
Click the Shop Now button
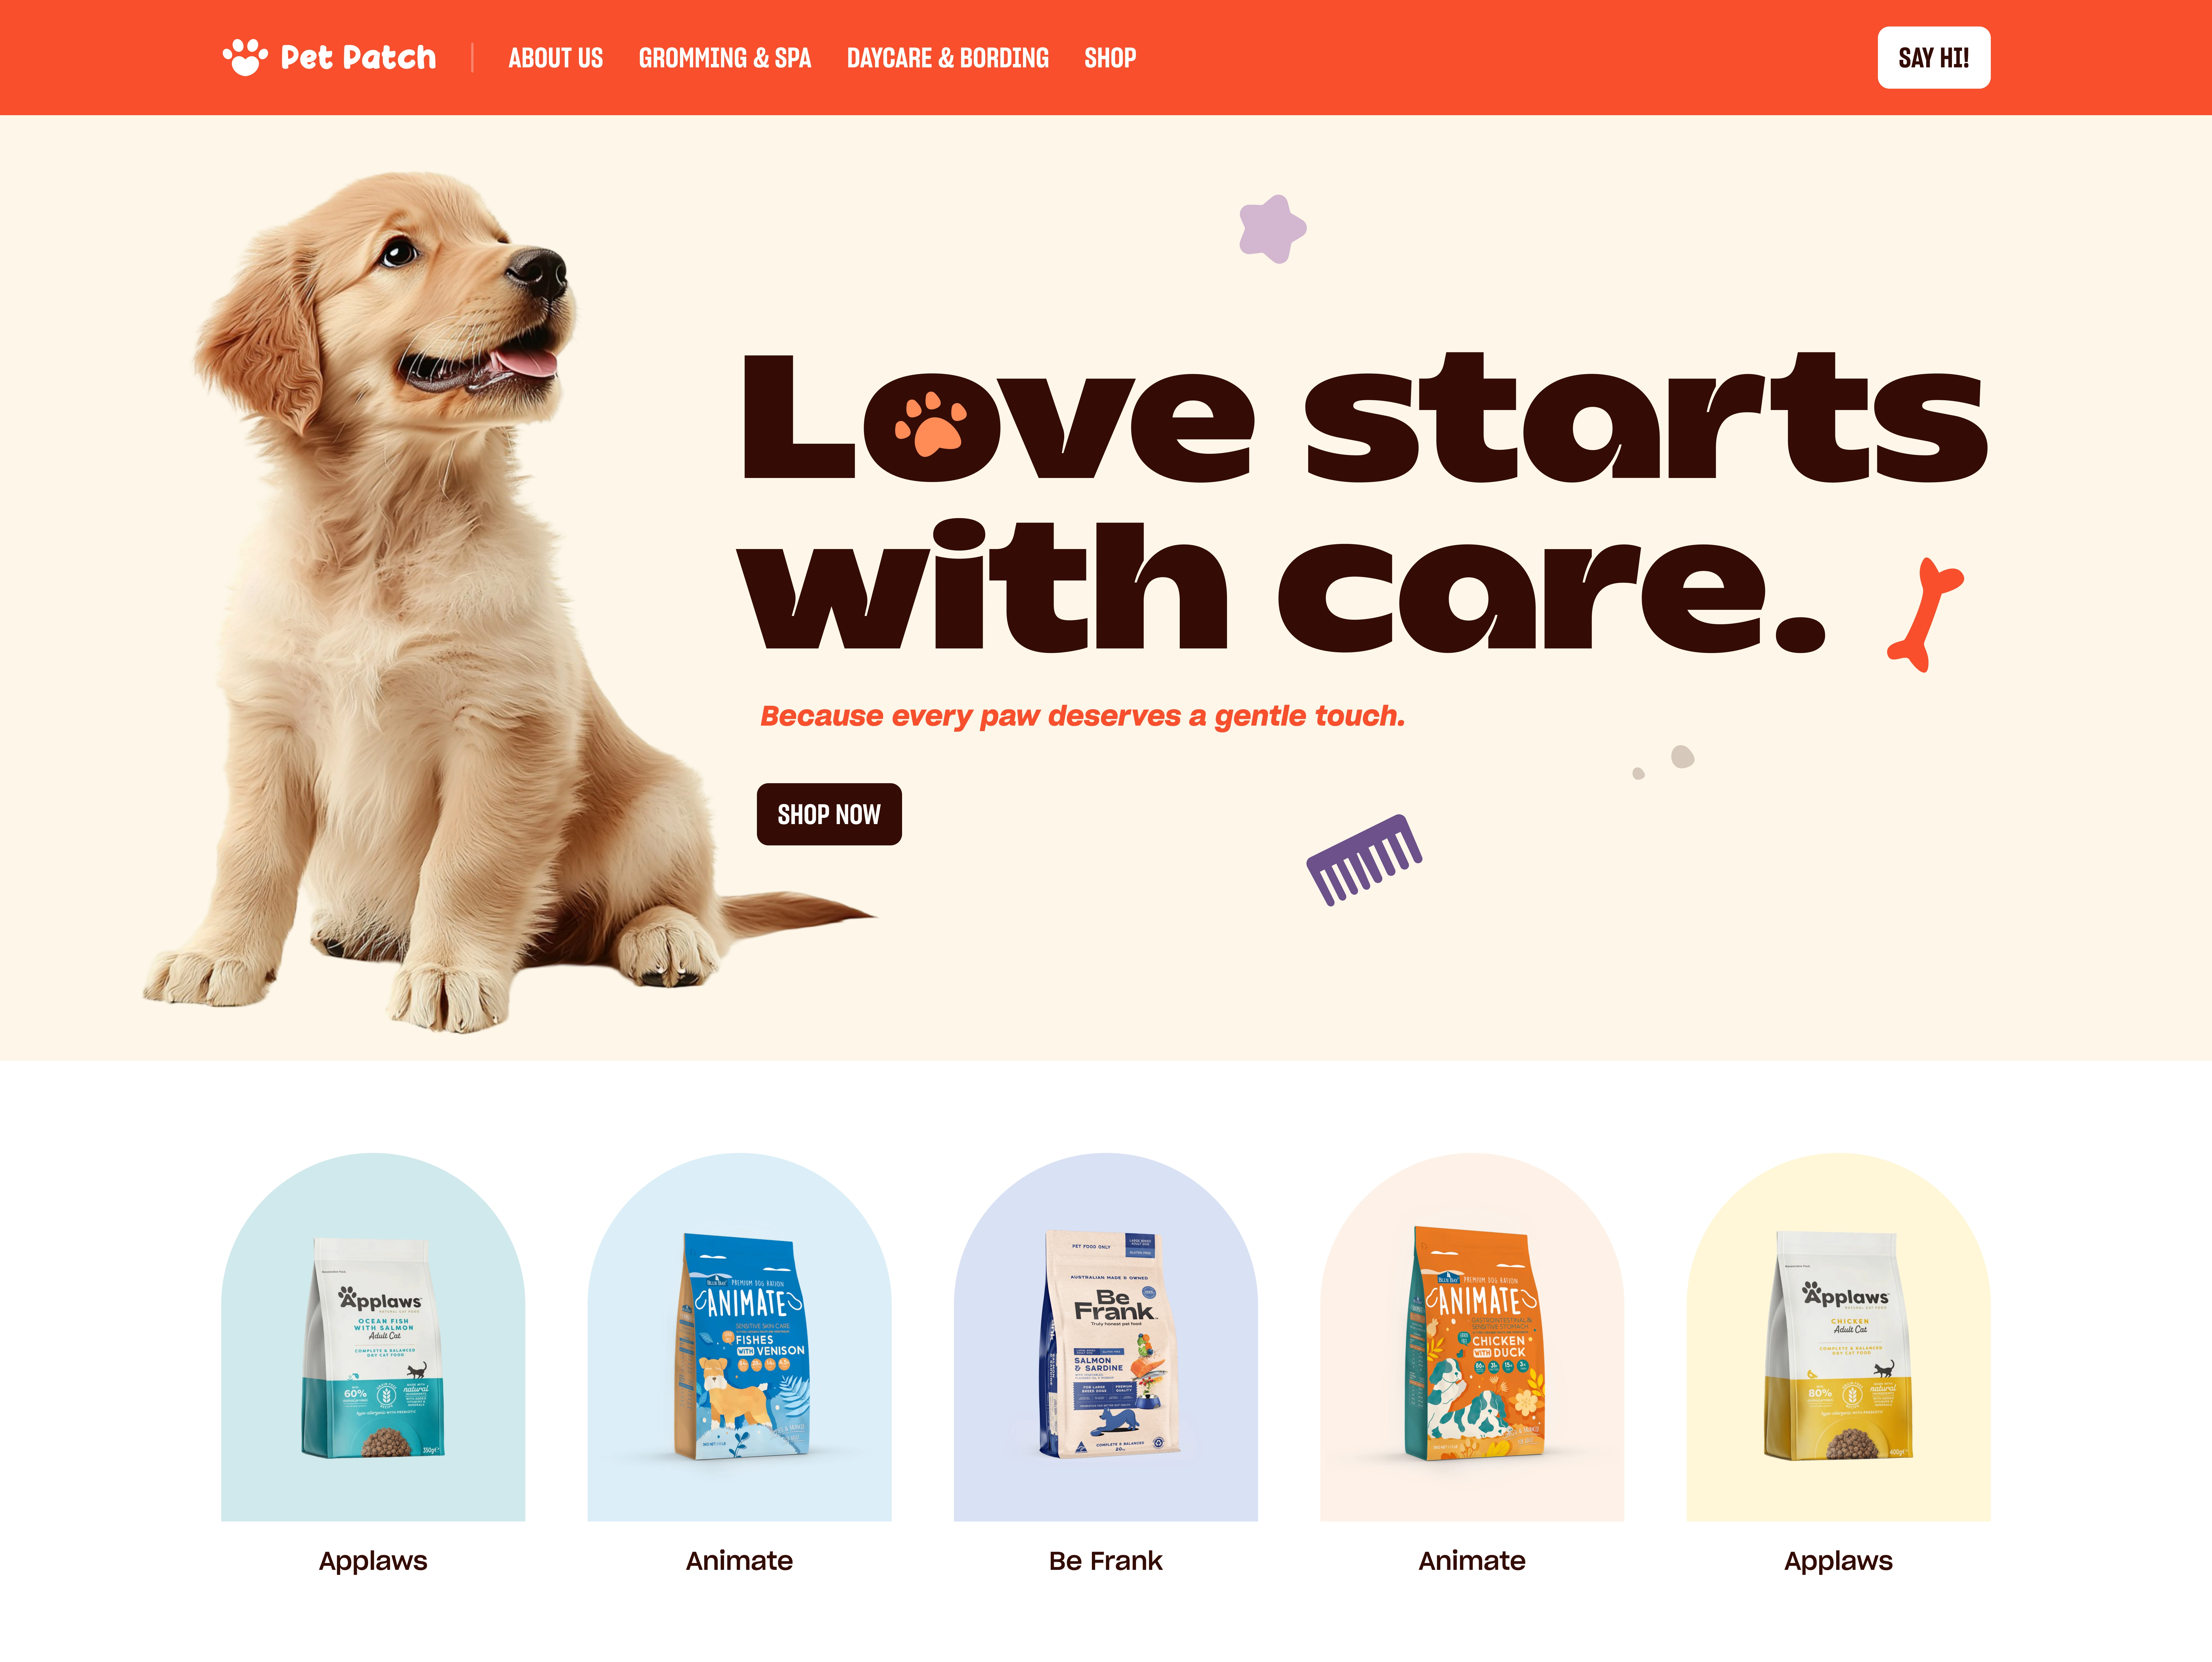pyautogui.click(x=829, y=814)
